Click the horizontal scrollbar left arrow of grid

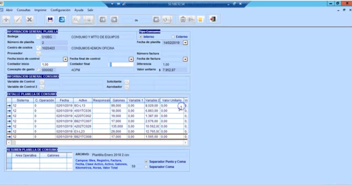tap(9, 142)
